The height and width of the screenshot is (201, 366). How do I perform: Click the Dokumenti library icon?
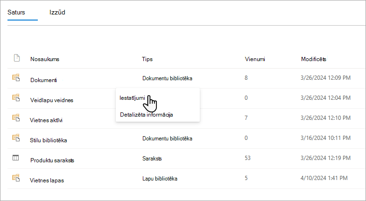pos(16,77)
